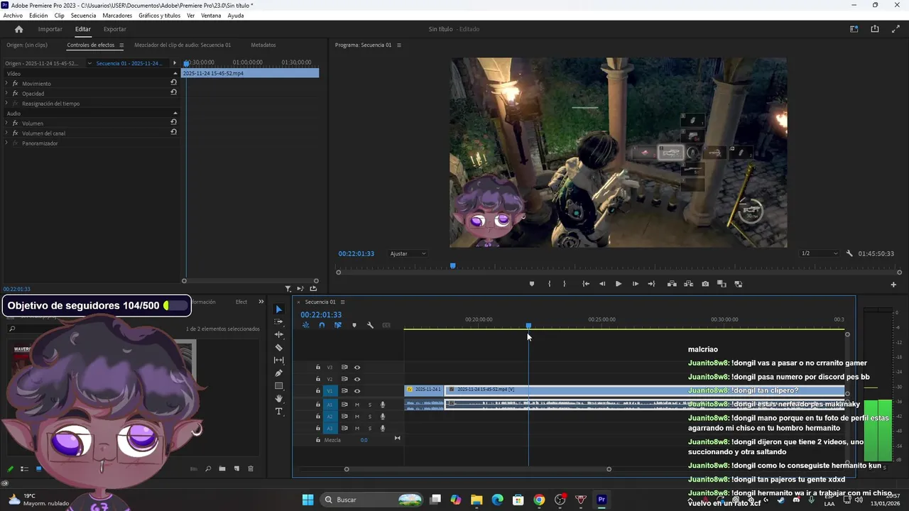Select the 2025-11-24 15-45-52.mp4 [V] clip
Viewport: 909px width, 511px height.
(x=645, y=390)
